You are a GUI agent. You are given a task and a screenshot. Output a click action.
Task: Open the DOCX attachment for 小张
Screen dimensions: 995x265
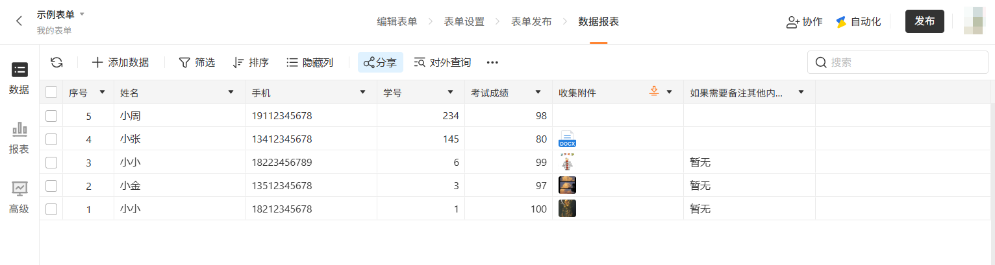[567, 139]
